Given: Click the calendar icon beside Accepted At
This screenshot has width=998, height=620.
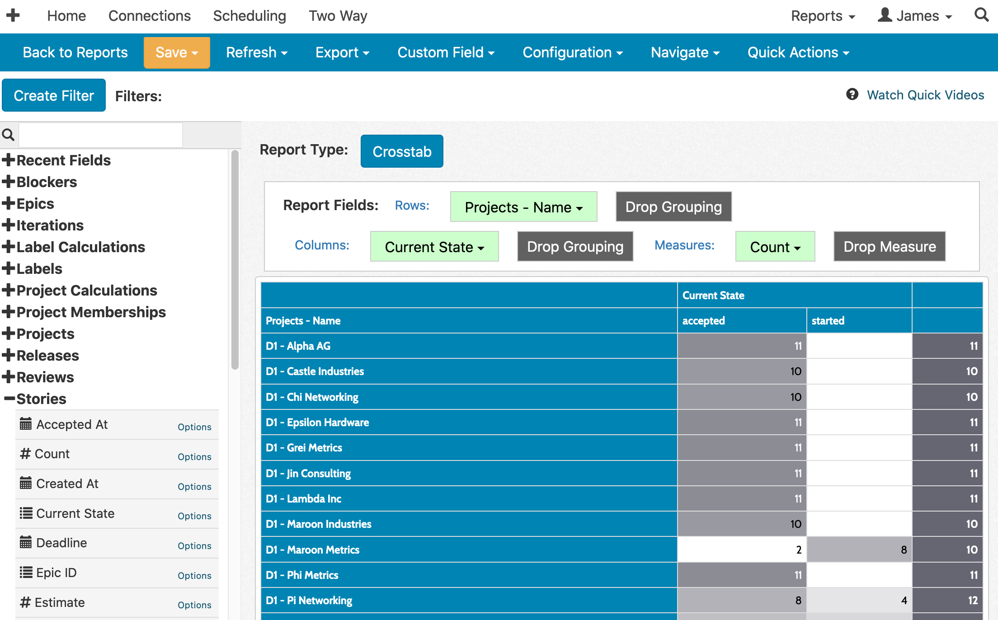Looking at the screenshot, I should click(x=26, y=424).
